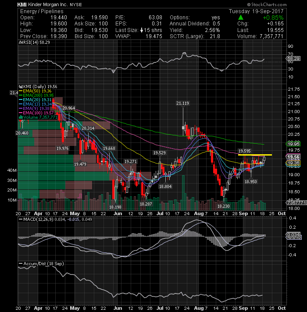Click the 7357771 volume tag on right axis

[296, 202]
